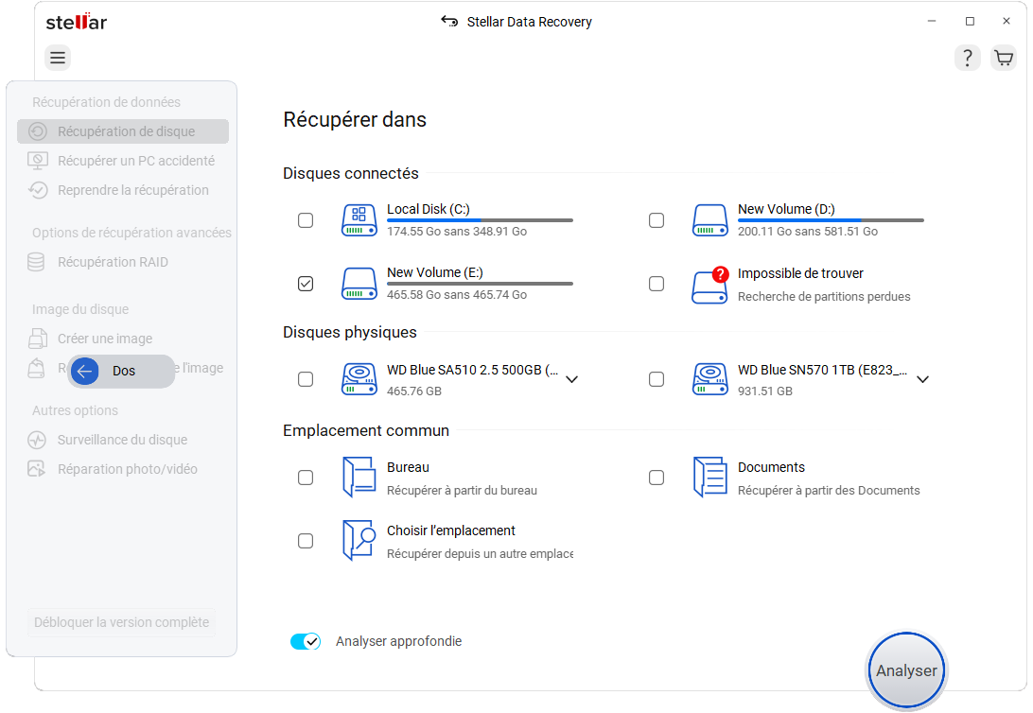Check the Local Disk (C:) checkbox

pyautogui.click(x=306, y=220)
